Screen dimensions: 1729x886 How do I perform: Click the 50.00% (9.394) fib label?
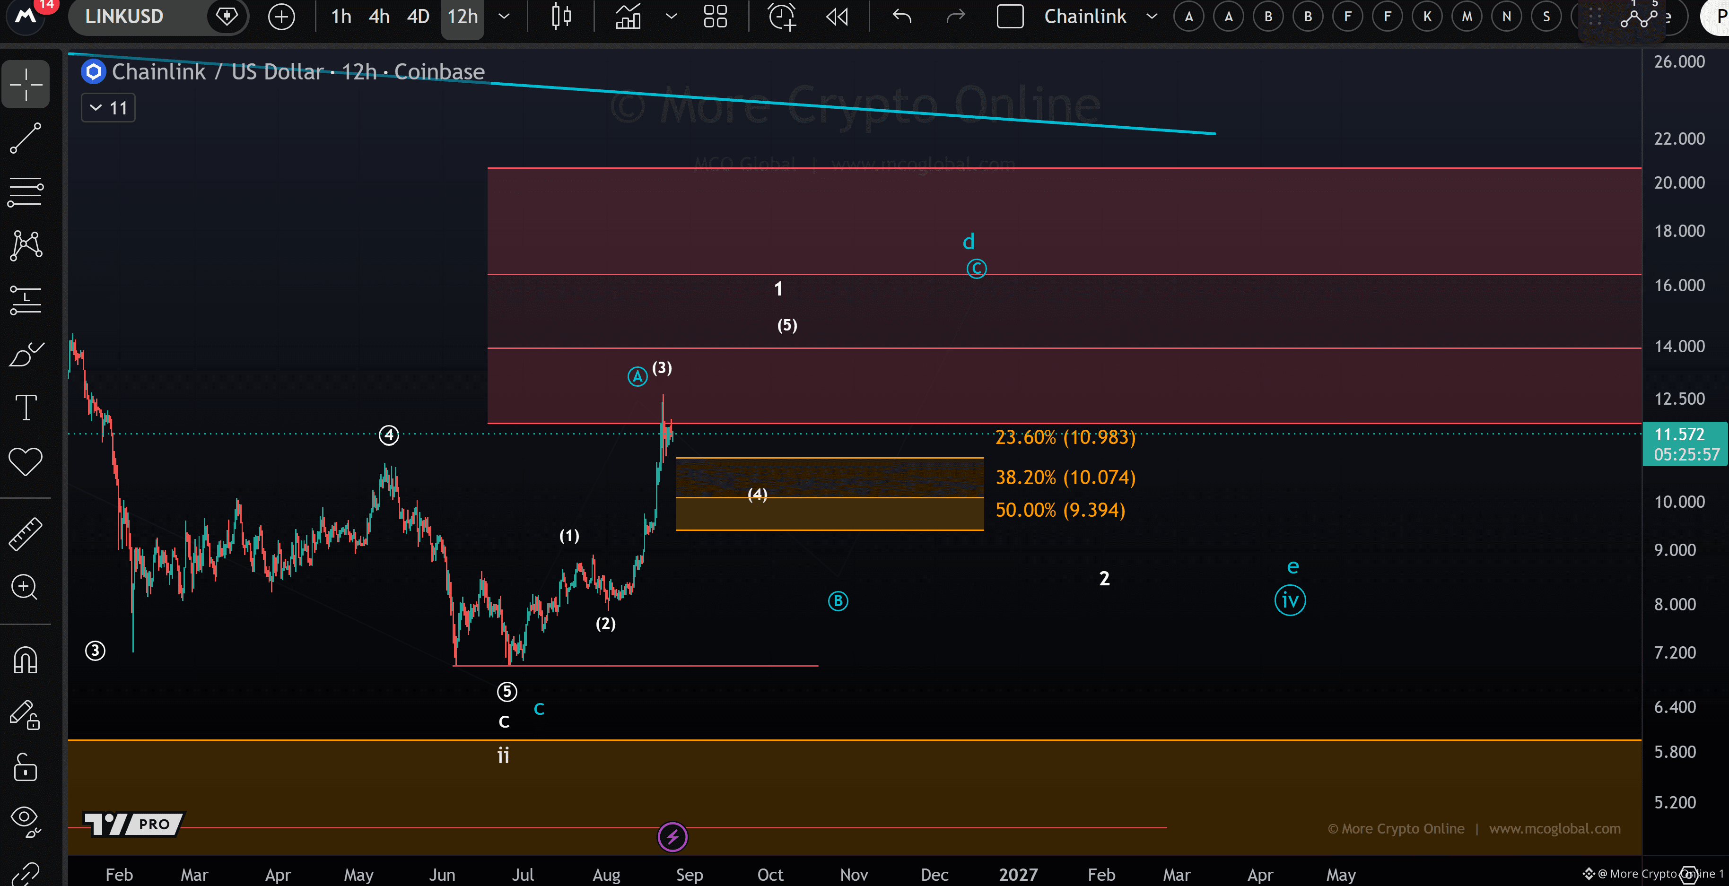[1060, 510]
